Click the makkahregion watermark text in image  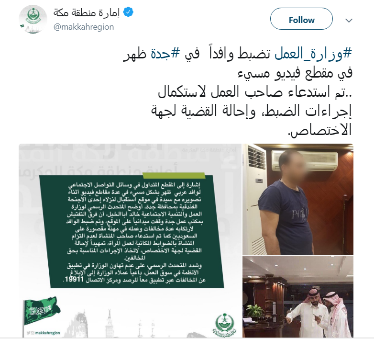[47, 333]
